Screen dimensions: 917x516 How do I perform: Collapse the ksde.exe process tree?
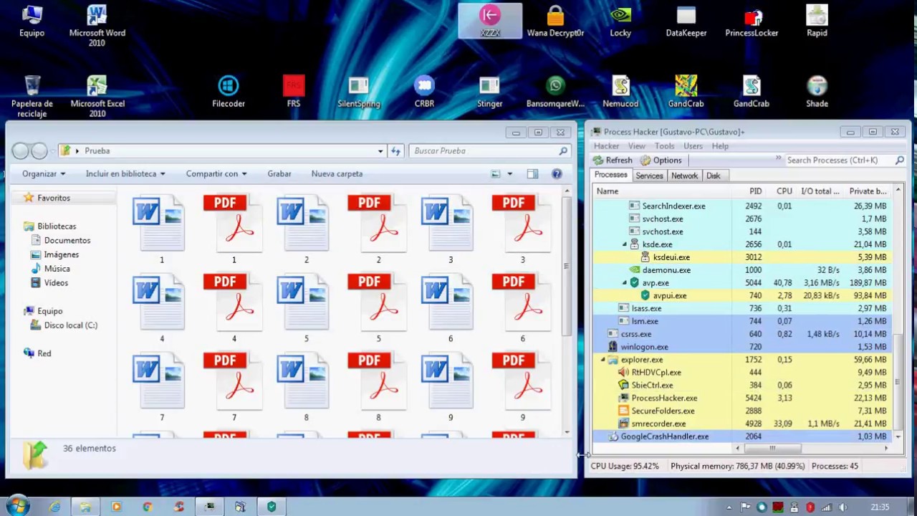(x=625, y=244)
